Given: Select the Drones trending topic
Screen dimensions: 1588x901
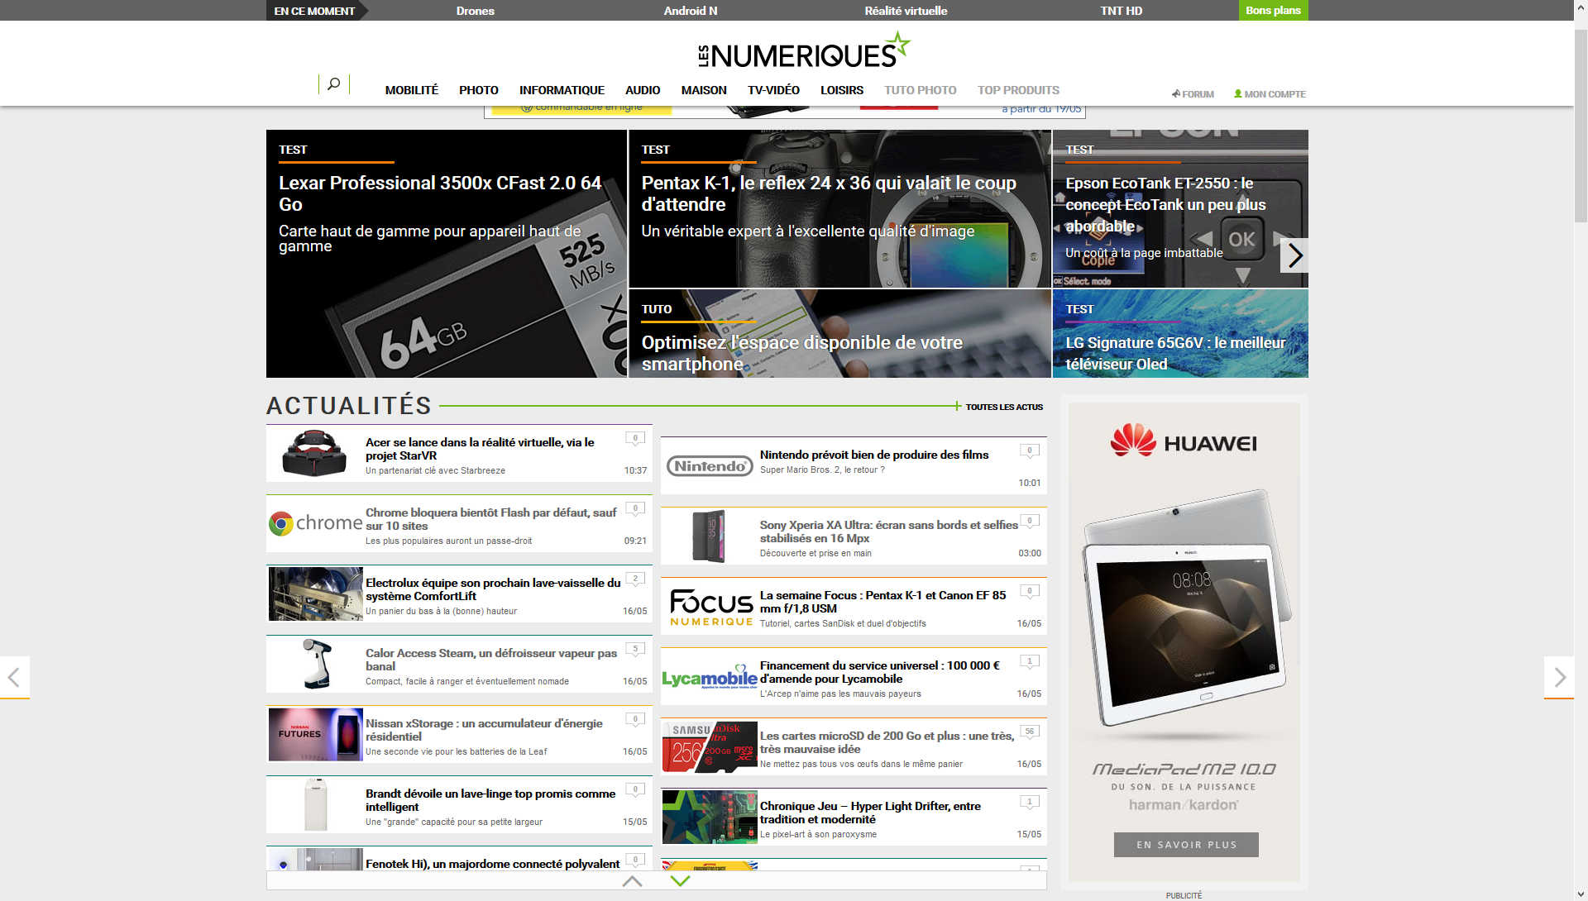Looking at the screenshot, I should pos(475,11).
